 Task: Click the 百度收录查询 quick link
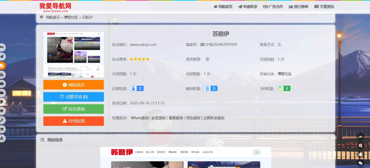(x=214, y=118)
